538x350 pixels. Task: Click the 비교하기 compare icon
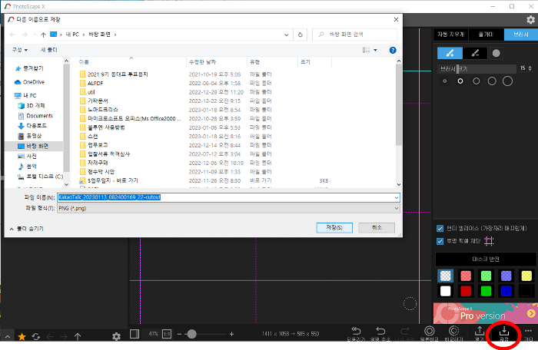453,334
